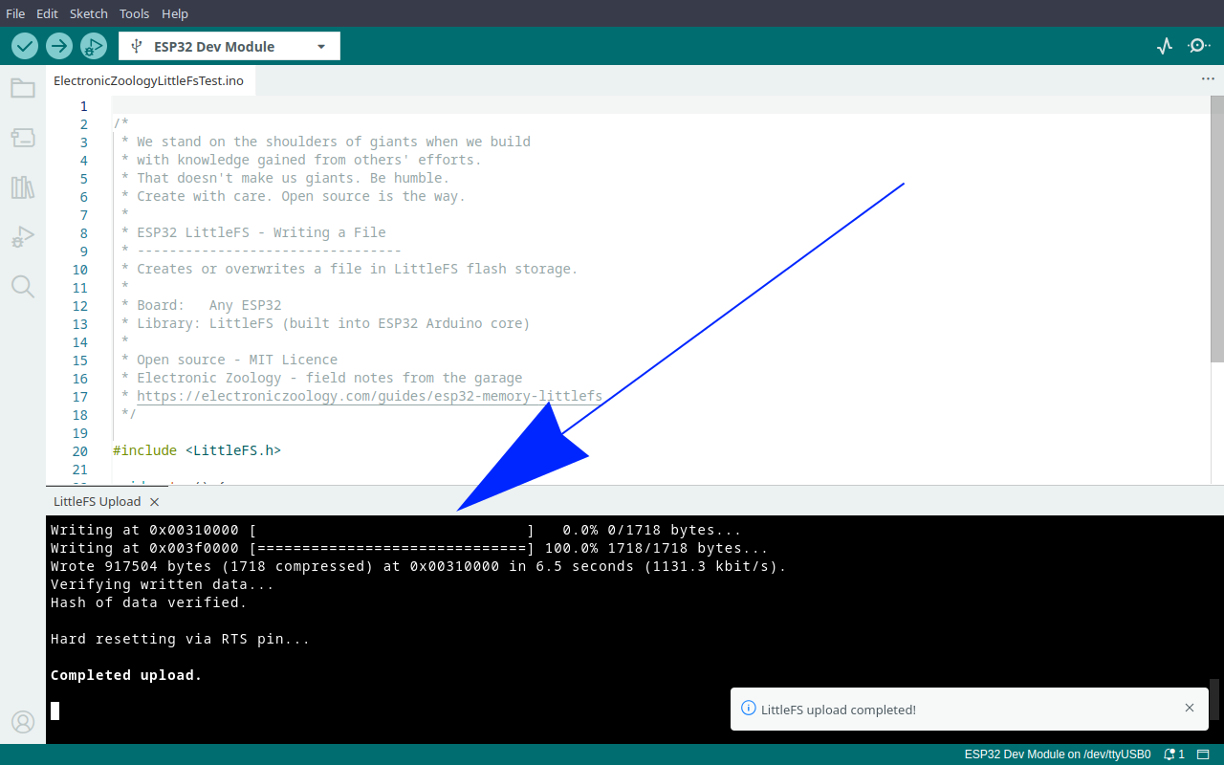Viewport: 1224px width, 765px height.
Task: Click the #include <LittleFS.h> code line
Action: click(x=197, y=450)
